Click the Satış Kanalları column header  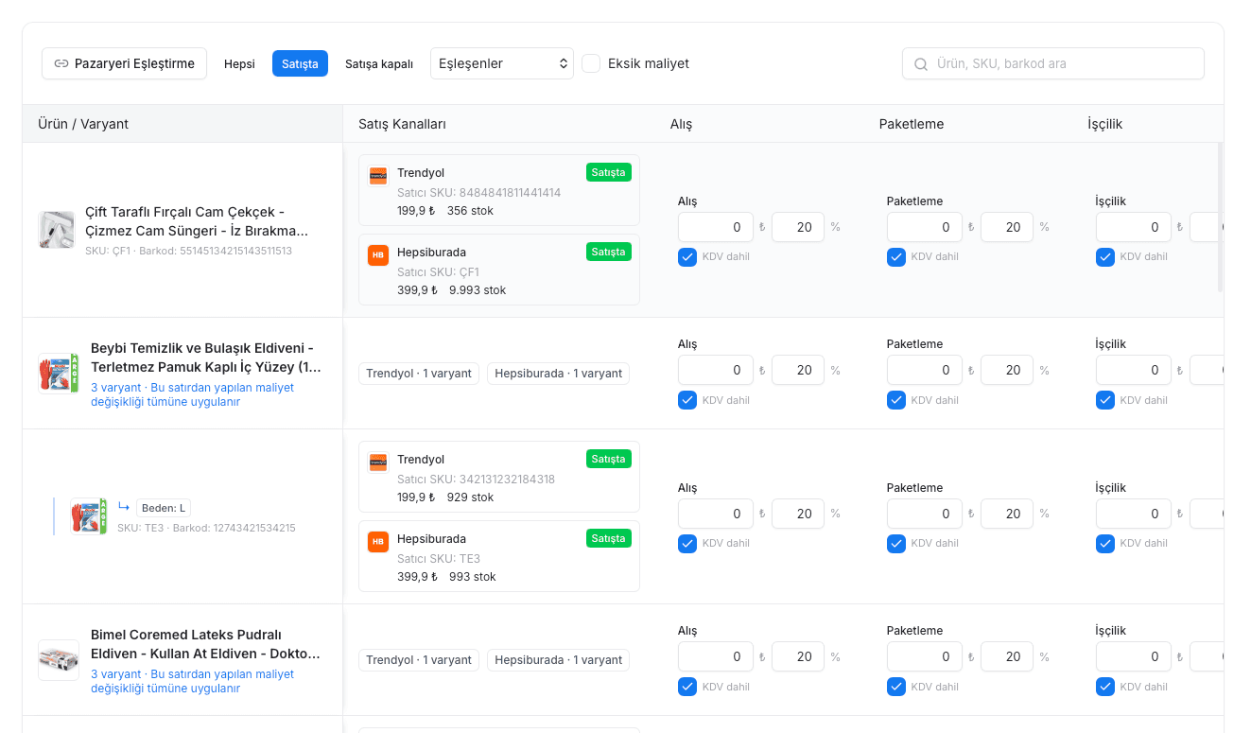tap(402, 124)
